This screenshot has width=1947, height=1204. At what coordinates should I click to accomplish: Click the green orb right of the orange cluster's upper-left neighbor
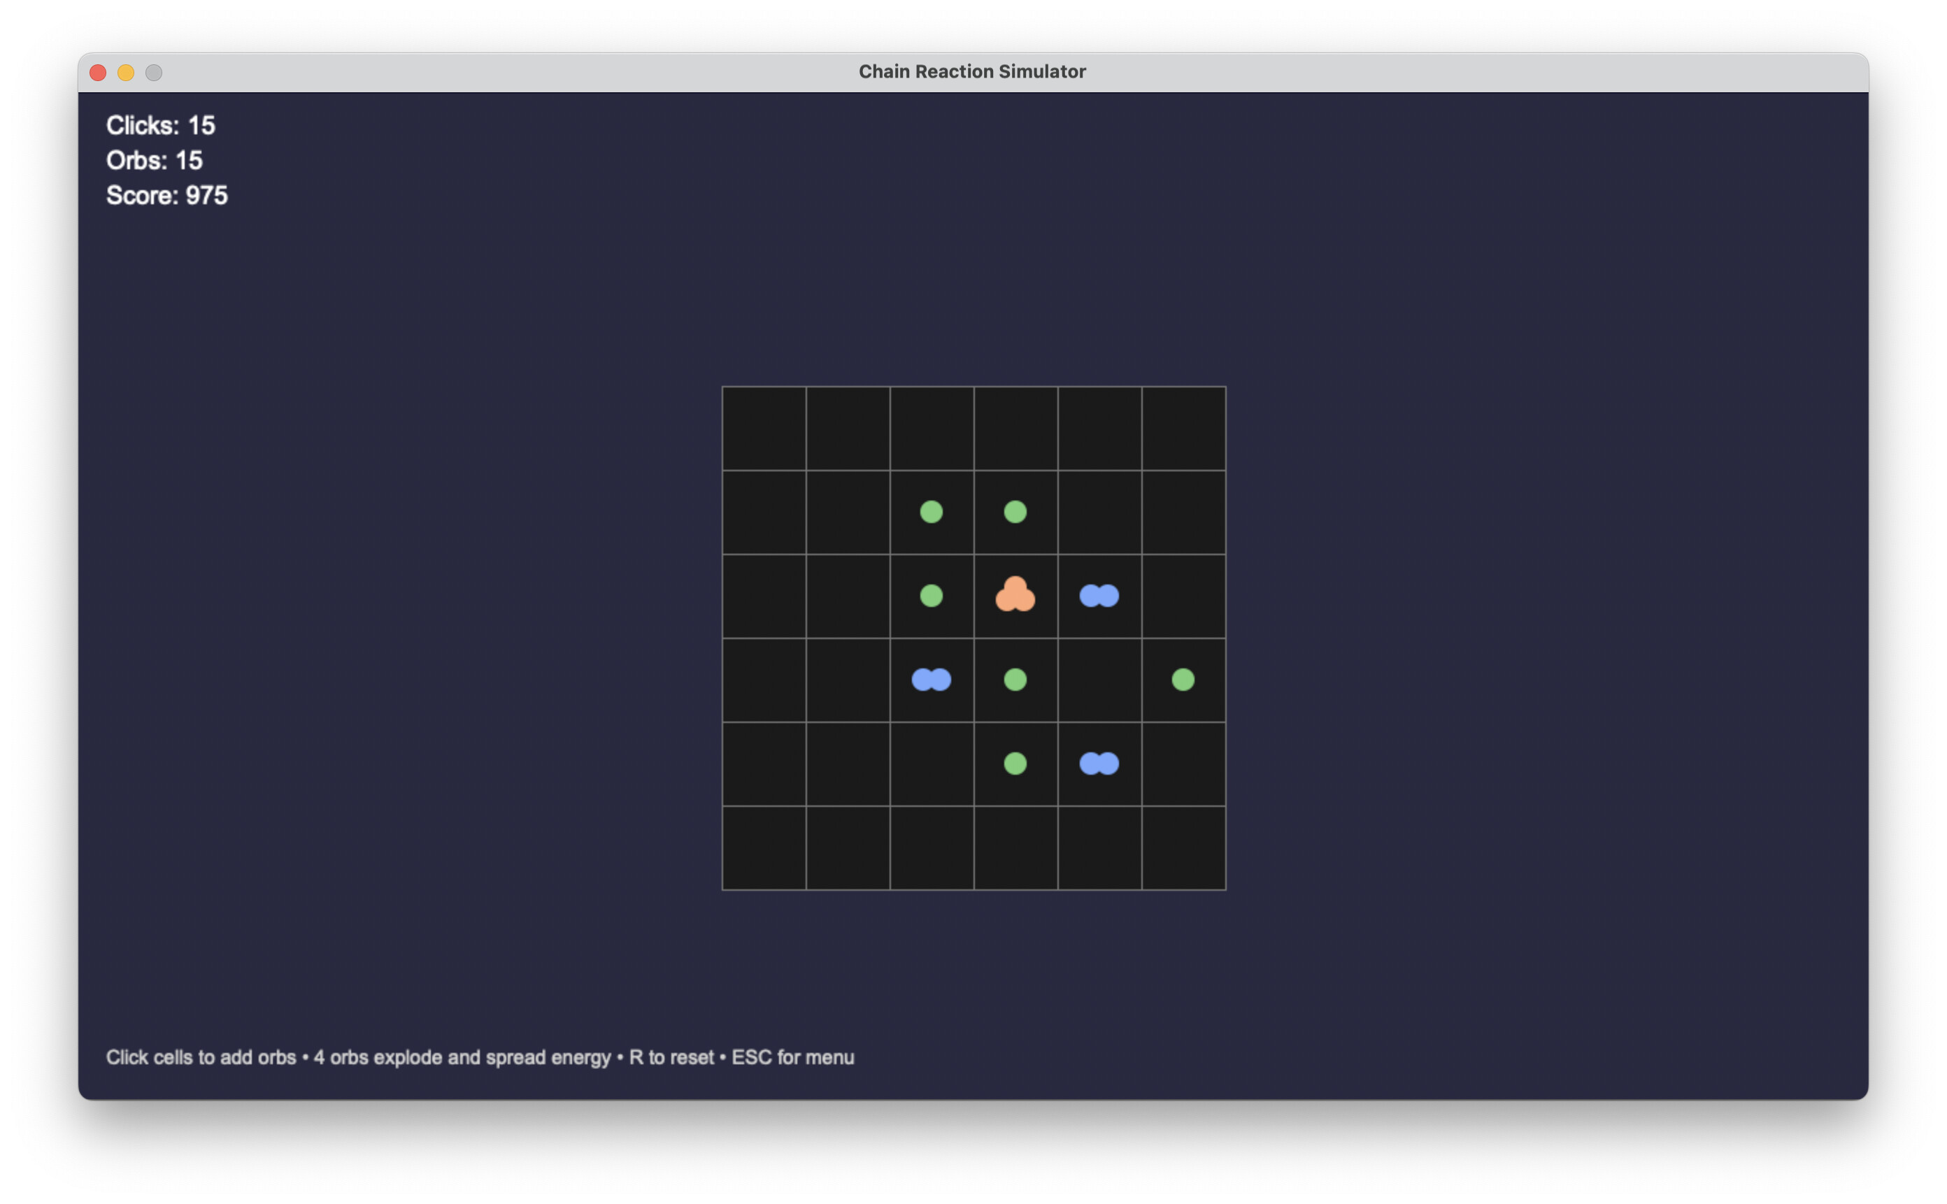click(1015, 511)
